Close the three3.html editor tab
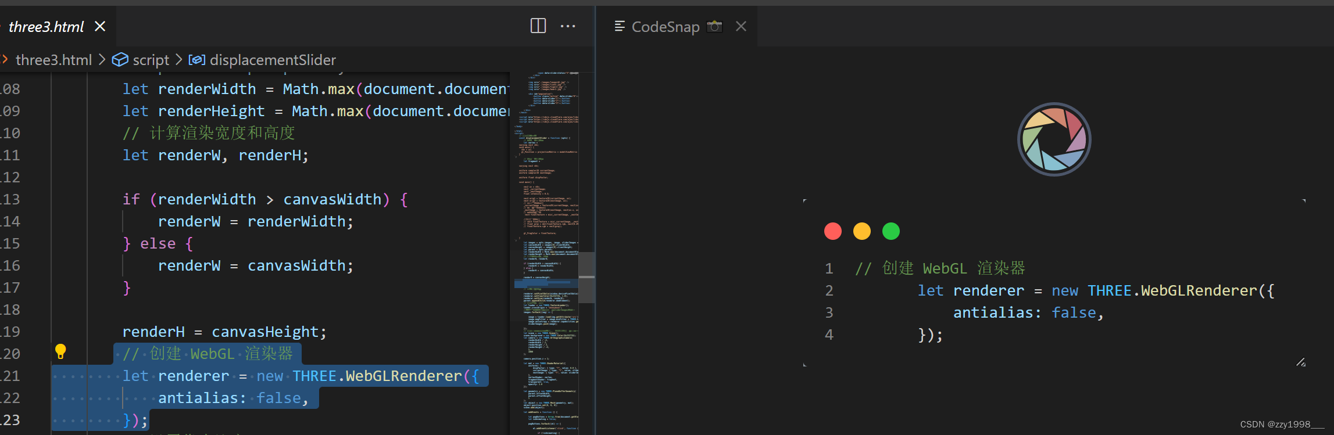Image resolution: width=1334 pixels, height=435 pixels. point(100,26)
